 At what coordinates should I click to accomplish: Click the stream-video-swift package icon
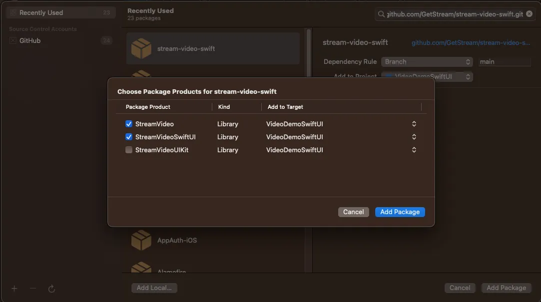coord(141,48)
